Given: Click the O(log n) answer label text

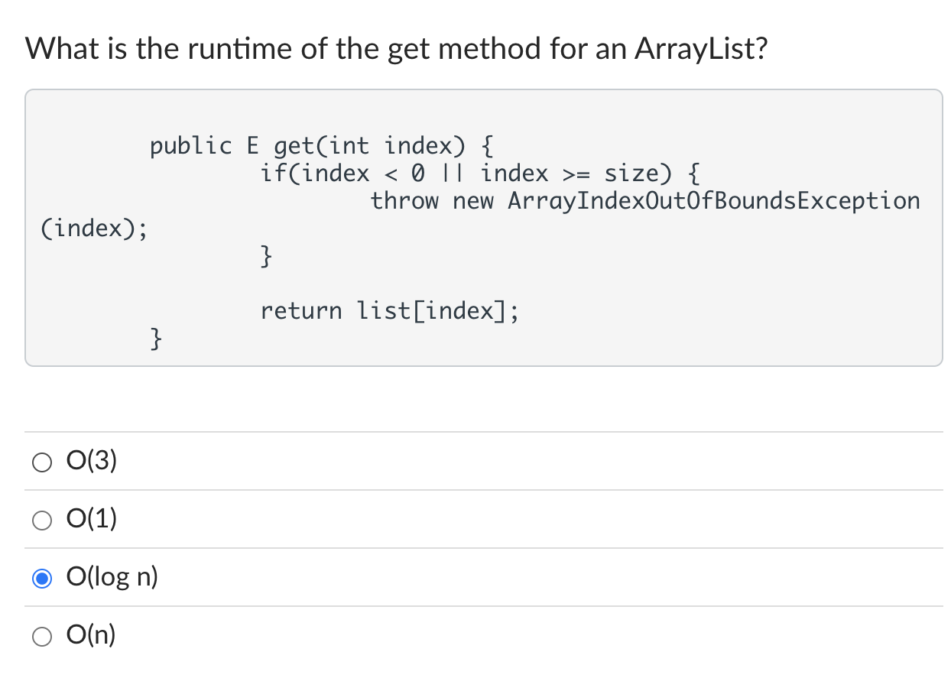Looking at the screenshot, I should coord(112,577).
